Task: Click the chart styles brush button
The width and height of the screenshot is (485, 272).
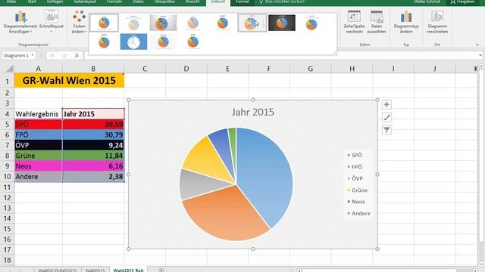Action: click(386, 117)
